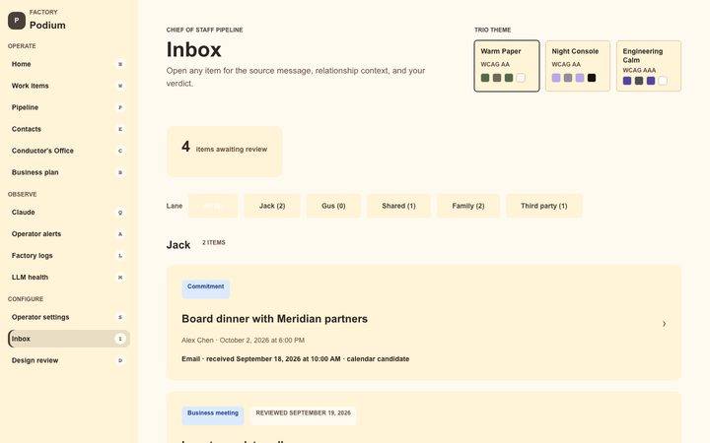Choose the Warm Paper theme card

click(507, 66)
